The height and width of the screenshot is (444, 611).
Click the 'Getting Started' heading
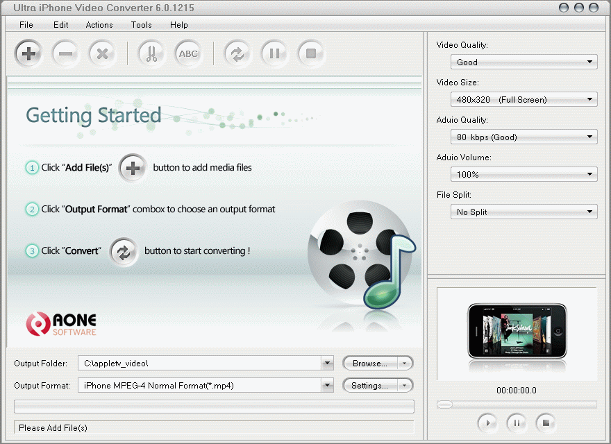pos(94,115)
